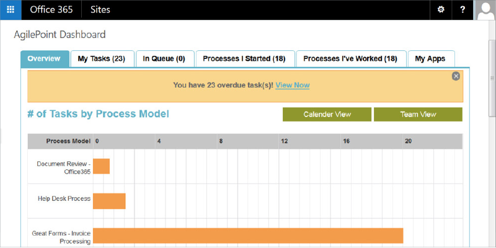496x248 pixels.
Task: Open the In Queue (0) tab
Action: (165, 59)
